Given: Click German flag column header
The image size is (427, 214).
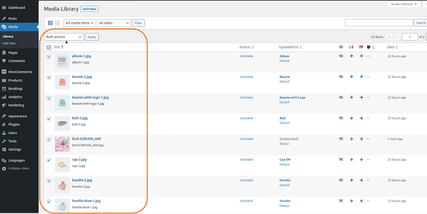Looking at the screenshot, I should (361, 47).
